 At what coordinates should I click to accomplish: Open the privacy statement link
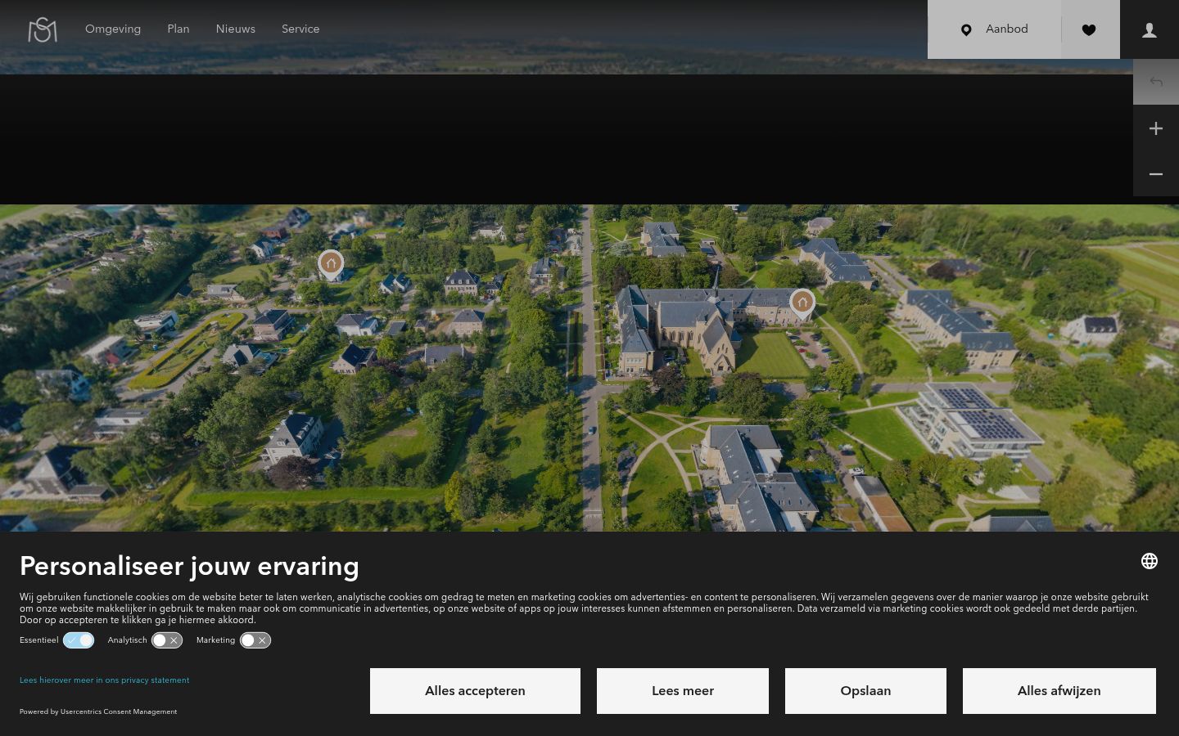pos(104,680)
